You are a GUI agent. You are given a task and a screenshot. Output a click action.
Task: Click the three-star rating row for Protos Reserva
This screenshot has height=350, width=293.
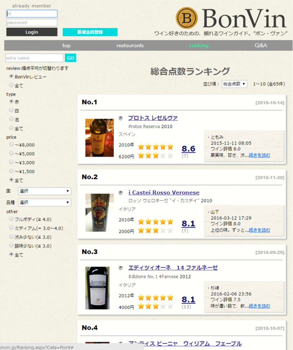(x=155, y=155)
